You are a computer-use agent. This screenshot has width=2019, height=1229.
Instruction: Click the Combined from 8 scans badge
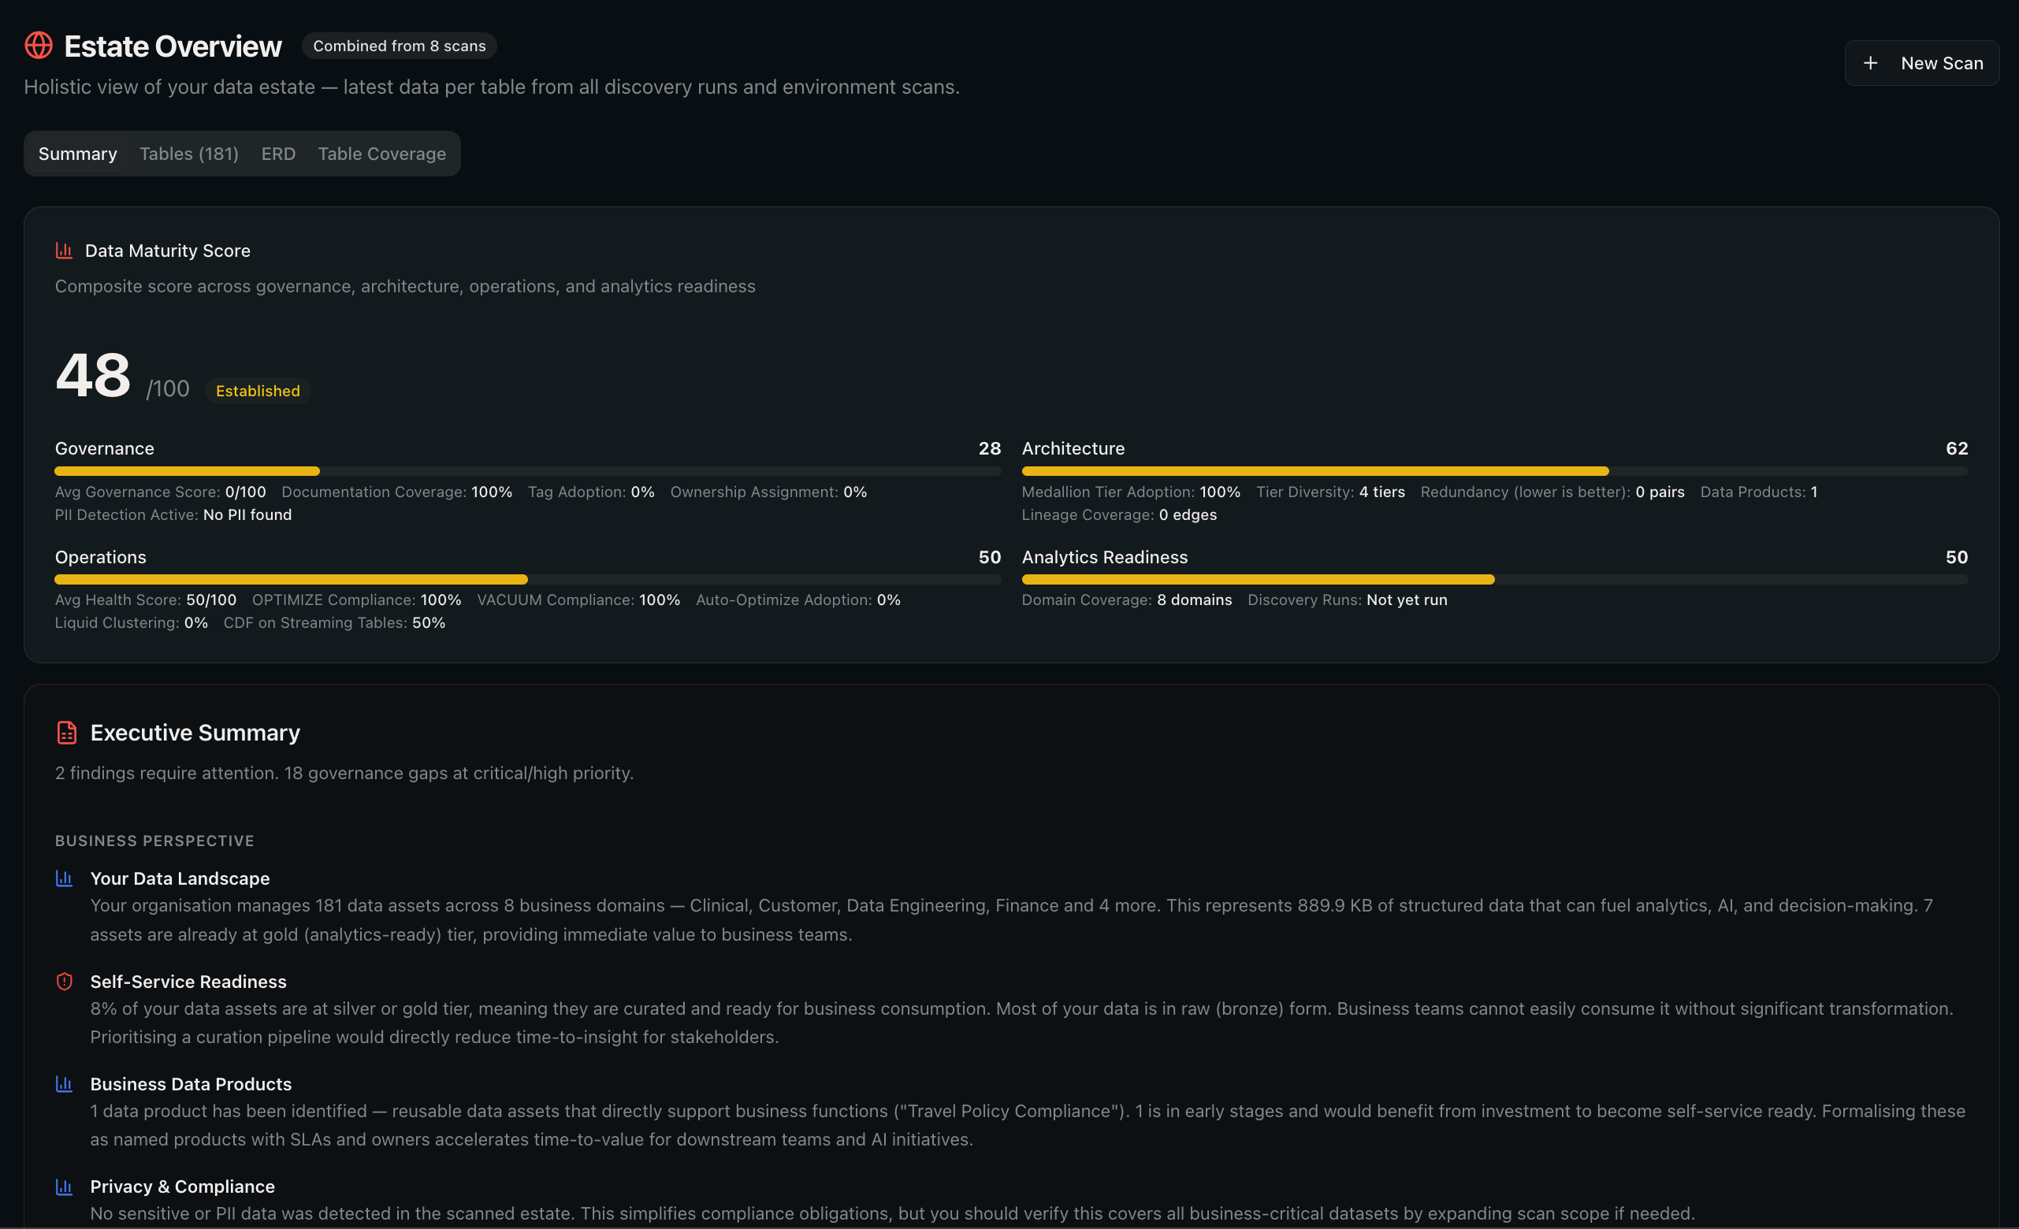(399, 46)
